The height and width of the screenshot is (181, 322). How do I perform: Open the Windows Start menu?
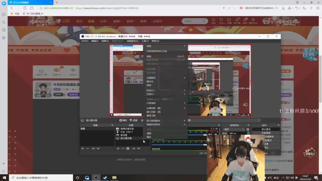coord(4,177)
